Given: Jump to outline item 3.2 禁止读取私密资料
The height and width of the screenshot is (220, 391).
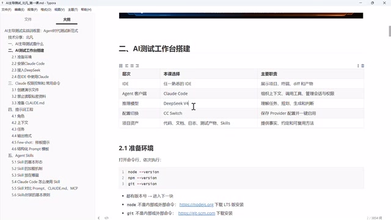Looking at the screenshot, I should pos(29,97).
